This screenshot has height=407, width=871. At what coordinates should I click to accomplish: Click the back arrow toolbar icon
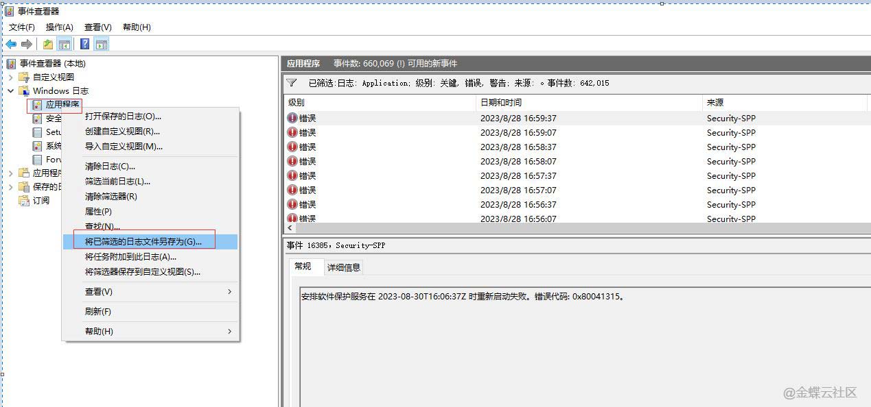pyautogui.click(x=11, y=45)
